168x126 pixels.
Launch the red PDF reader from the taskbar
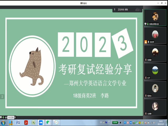pyautogui.click(x=26, y=123)
